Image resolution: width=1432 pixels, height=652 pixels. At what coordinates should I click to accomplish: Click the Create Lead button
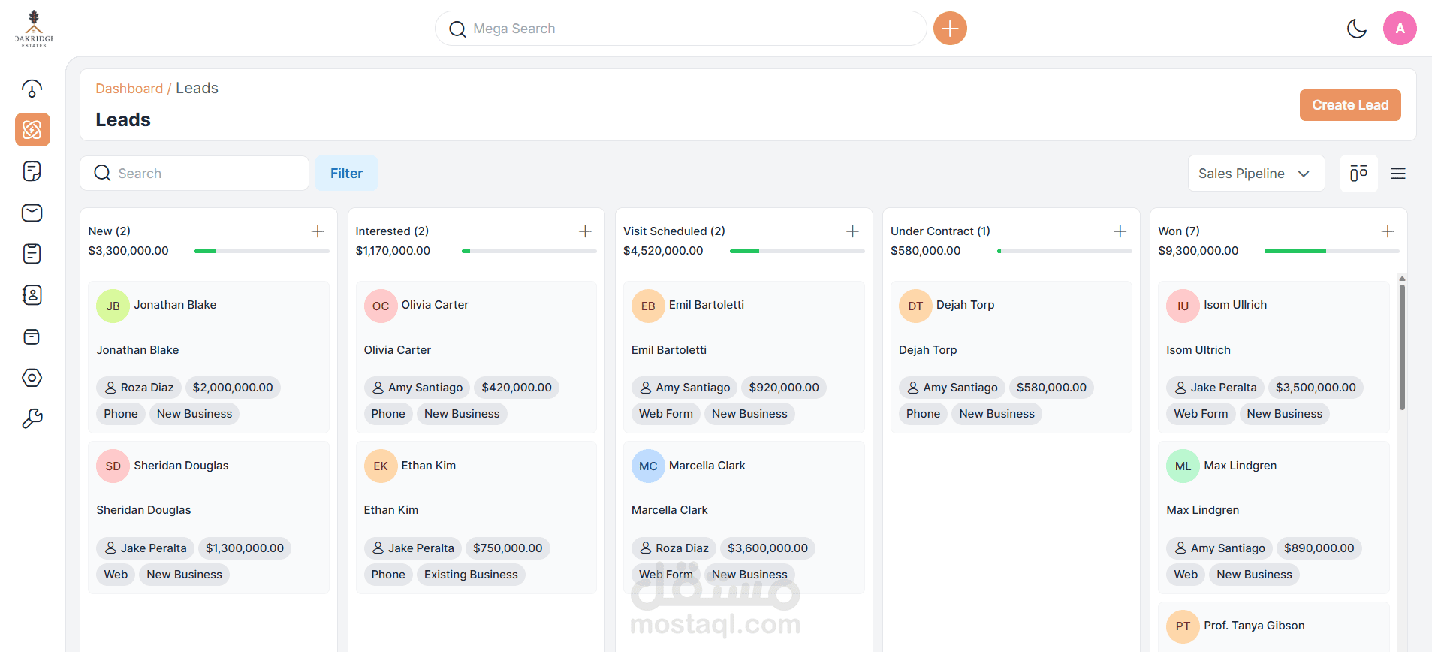(1349, 105)
